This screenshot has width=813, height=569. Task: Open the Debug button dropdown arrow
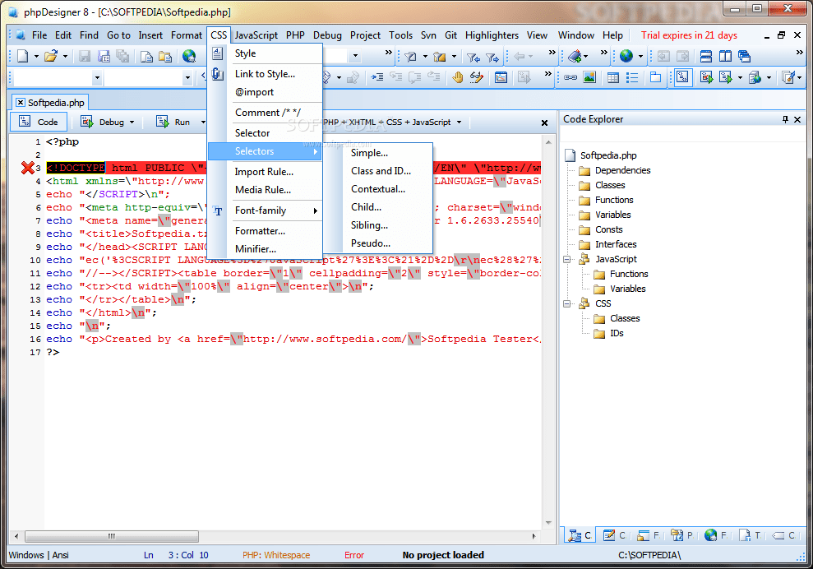[x=132, y=122]
